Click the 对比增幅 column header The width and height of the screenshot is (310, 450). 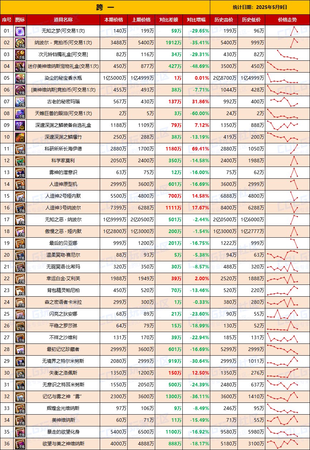(196, 20)
